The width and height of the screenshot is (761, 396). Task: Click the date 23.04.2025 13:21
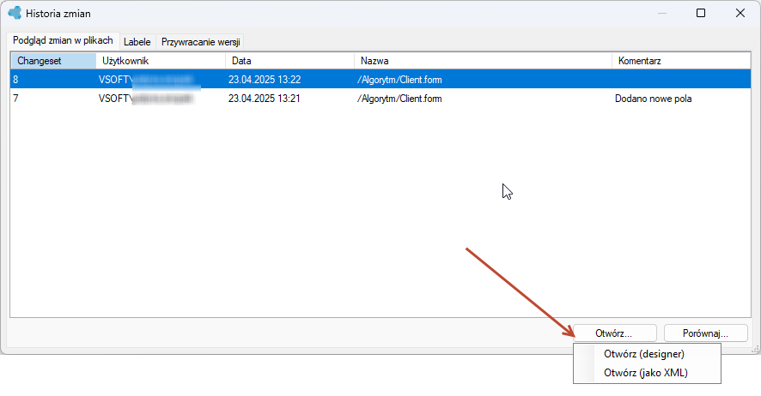(265, 99)
